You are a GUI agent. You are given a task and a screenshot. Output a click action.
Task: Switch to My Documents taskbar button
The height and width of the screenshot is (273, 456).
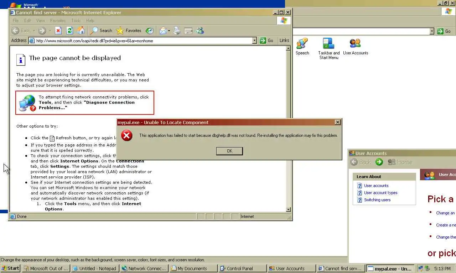point(193,268)
